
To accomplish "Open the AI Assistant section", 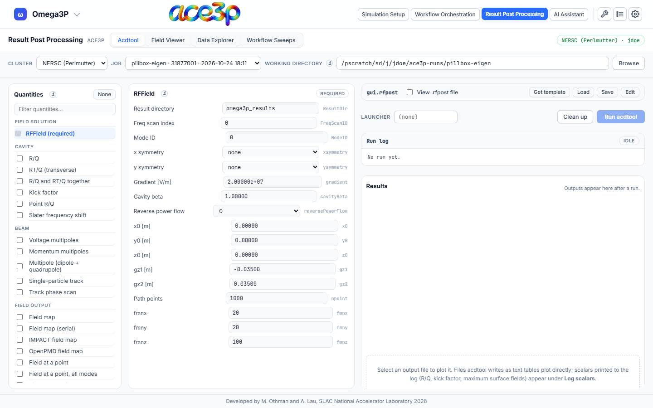I will click(569, 15).
